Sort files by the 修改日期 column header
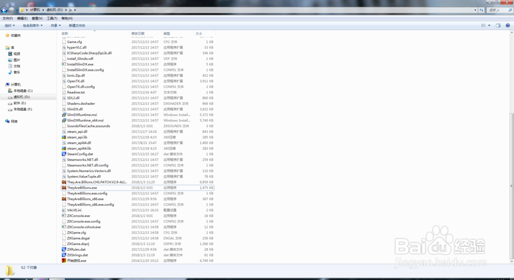Screen dimensions: 514x280 click(x=145, y=33)
